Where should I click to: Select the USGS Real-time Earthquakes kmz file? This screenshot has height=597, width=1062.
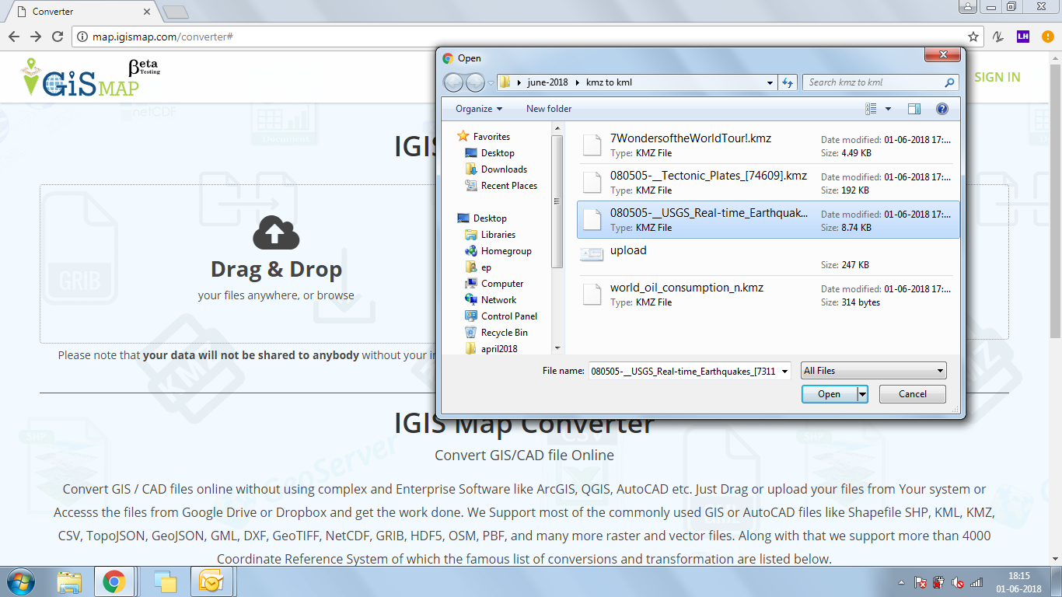tap(768, 220)
